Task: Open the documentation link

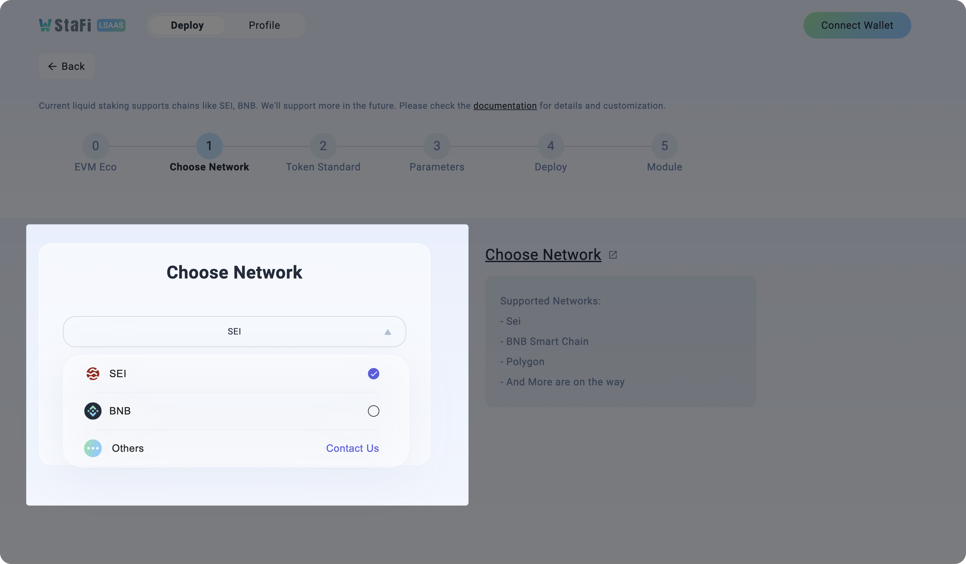Action: coord(505,106)
